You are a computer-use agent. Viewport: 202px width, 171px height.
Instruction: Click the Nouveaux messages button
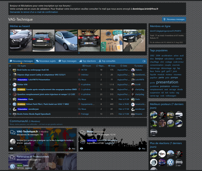point(174,19)
